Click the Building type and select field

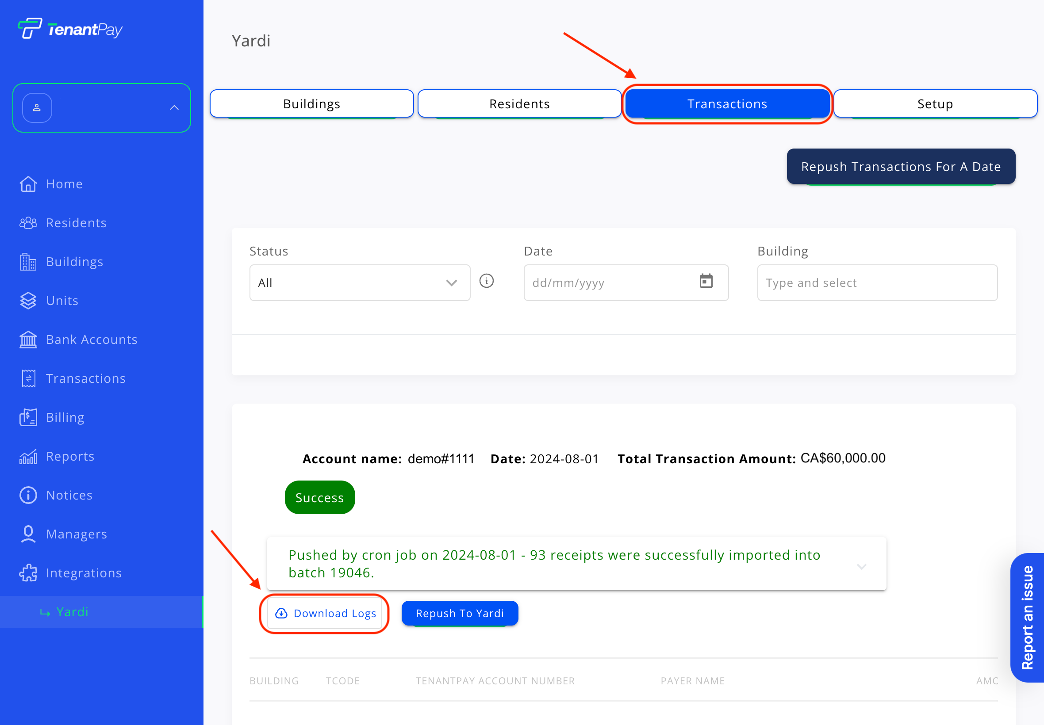[x=877, y=282]
